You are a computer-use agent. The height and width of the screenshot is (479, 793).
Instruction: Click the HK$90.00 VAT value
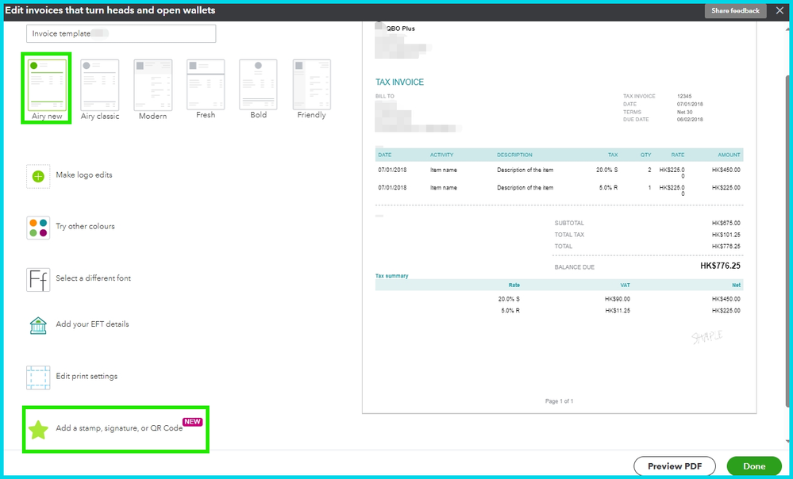tap(618, 299)
